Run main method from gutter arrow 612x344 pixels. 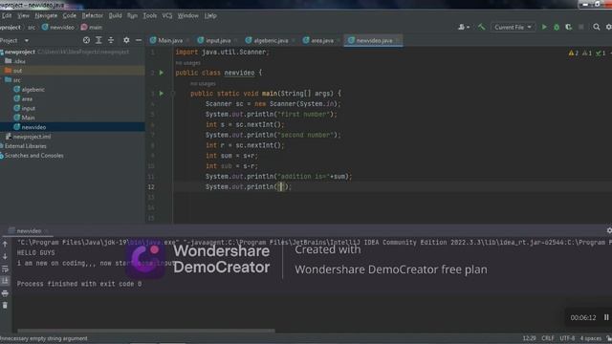[x=162, y=94]
